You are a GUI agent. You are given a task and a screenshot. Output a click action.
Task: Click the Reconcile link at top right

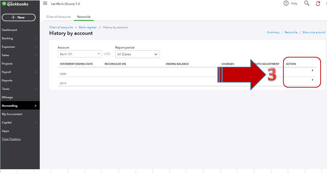pos(291,32)
